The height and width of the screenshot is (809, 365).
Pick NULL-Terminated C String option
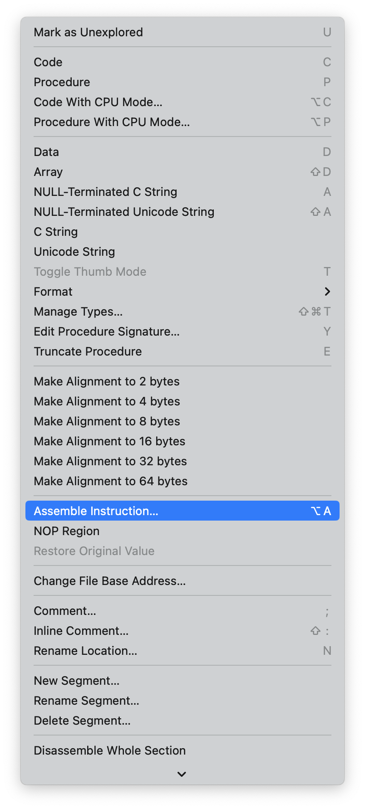point(105,192)
